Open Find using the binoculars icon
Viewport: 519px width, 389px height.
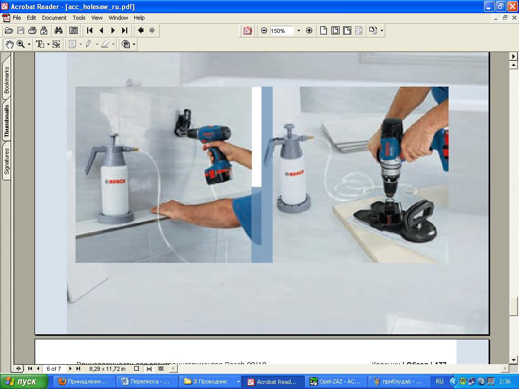[59, 31]
